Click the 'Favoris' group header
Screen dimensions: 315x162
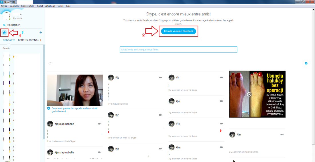(x=6, y=48)
